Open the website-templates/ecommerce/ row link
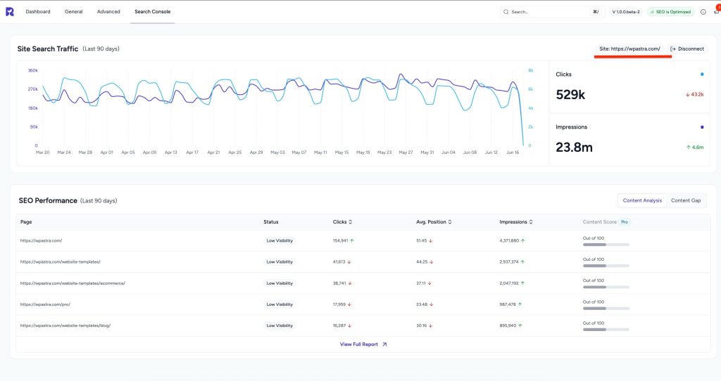 73,283
